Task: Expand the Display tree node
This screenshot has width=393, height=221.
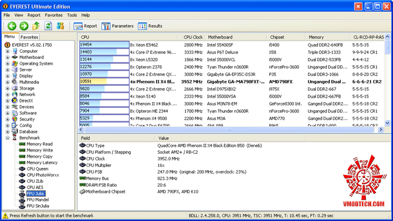Action: (x=8, y=76)
